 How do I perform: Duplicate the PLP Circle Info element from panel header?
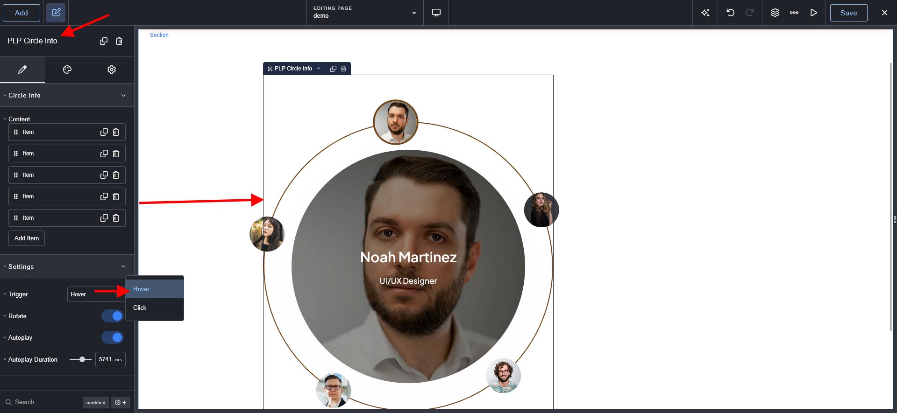104,41
